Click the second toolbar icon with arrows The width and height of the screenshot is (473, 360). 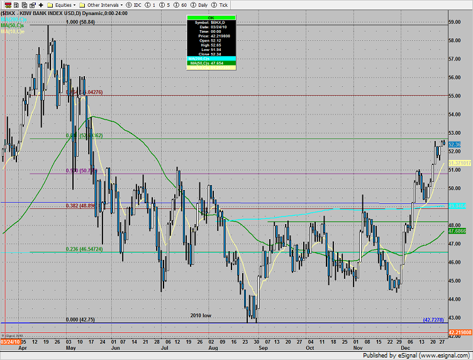[16, 5]
